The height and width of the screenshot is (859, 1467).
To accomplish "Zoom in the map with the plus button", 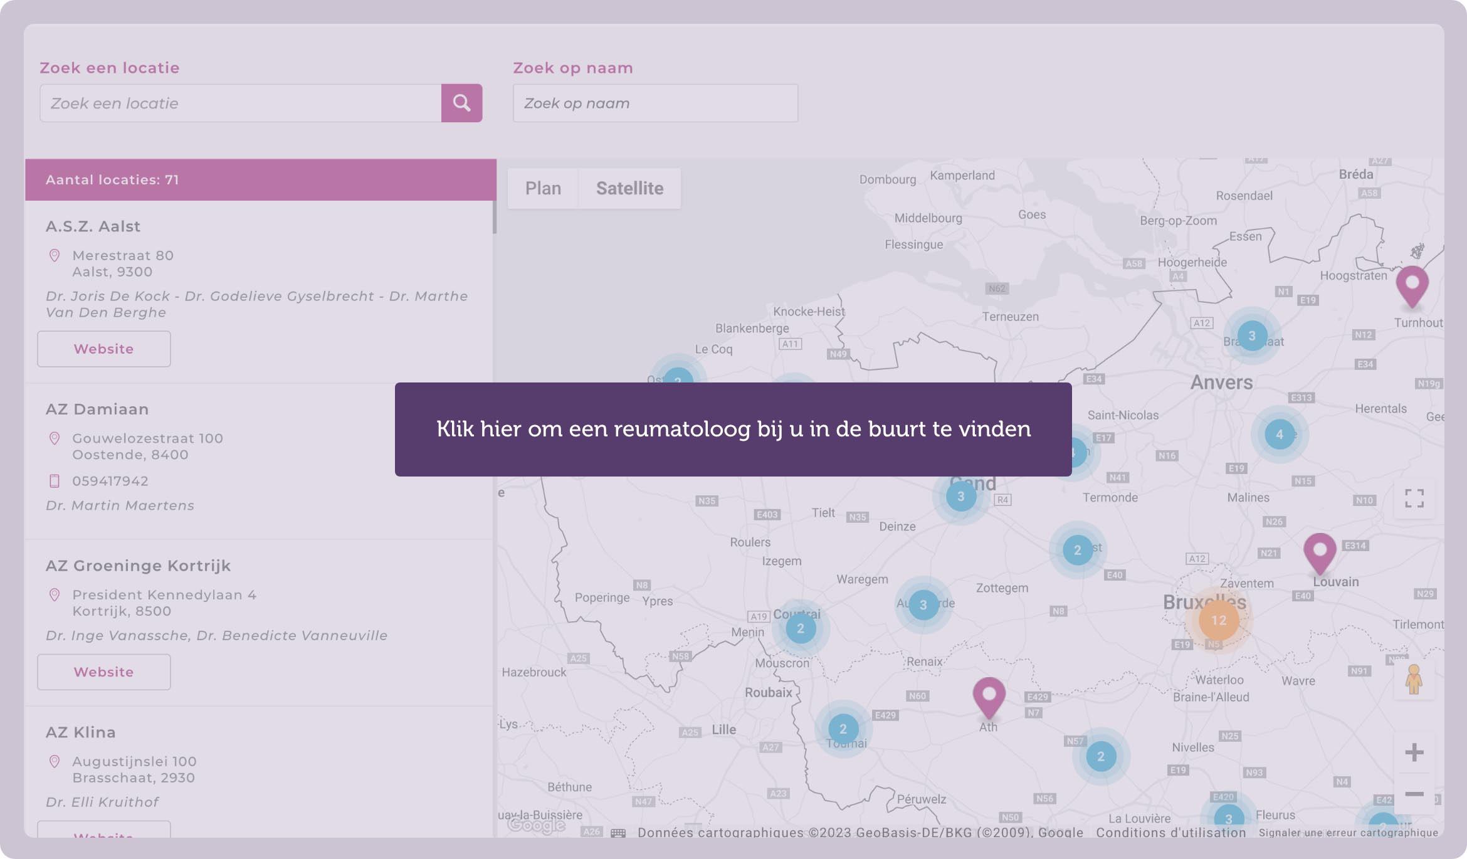I will (1414, 752).
